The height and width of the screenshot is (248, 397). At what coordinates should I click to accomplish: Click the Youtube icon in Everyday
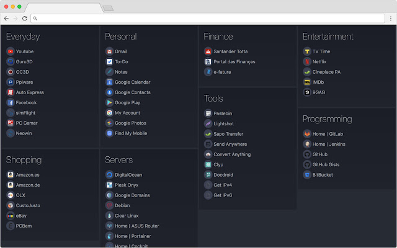11,51
